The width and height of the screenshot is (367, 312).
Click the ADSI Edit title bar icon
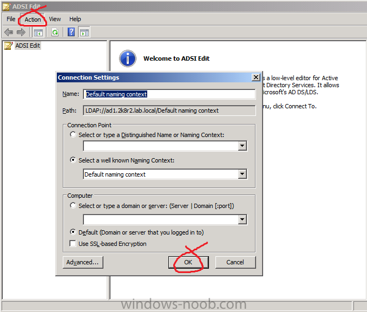6,6
